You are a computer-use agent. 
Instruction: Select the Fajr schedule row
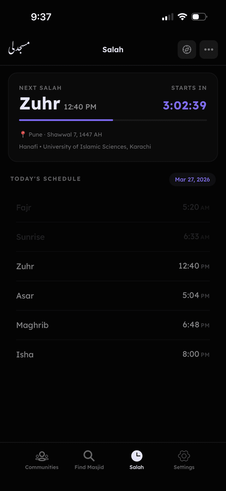113,207
